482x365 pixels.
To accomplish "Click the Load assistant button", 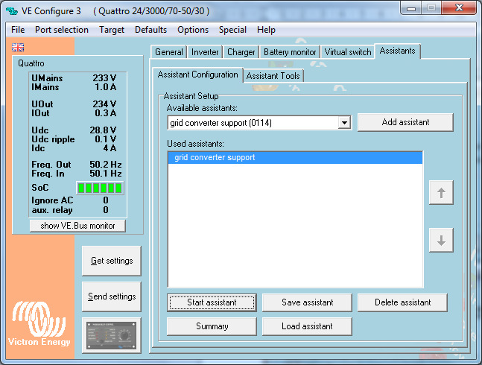I will click(307, 326).
